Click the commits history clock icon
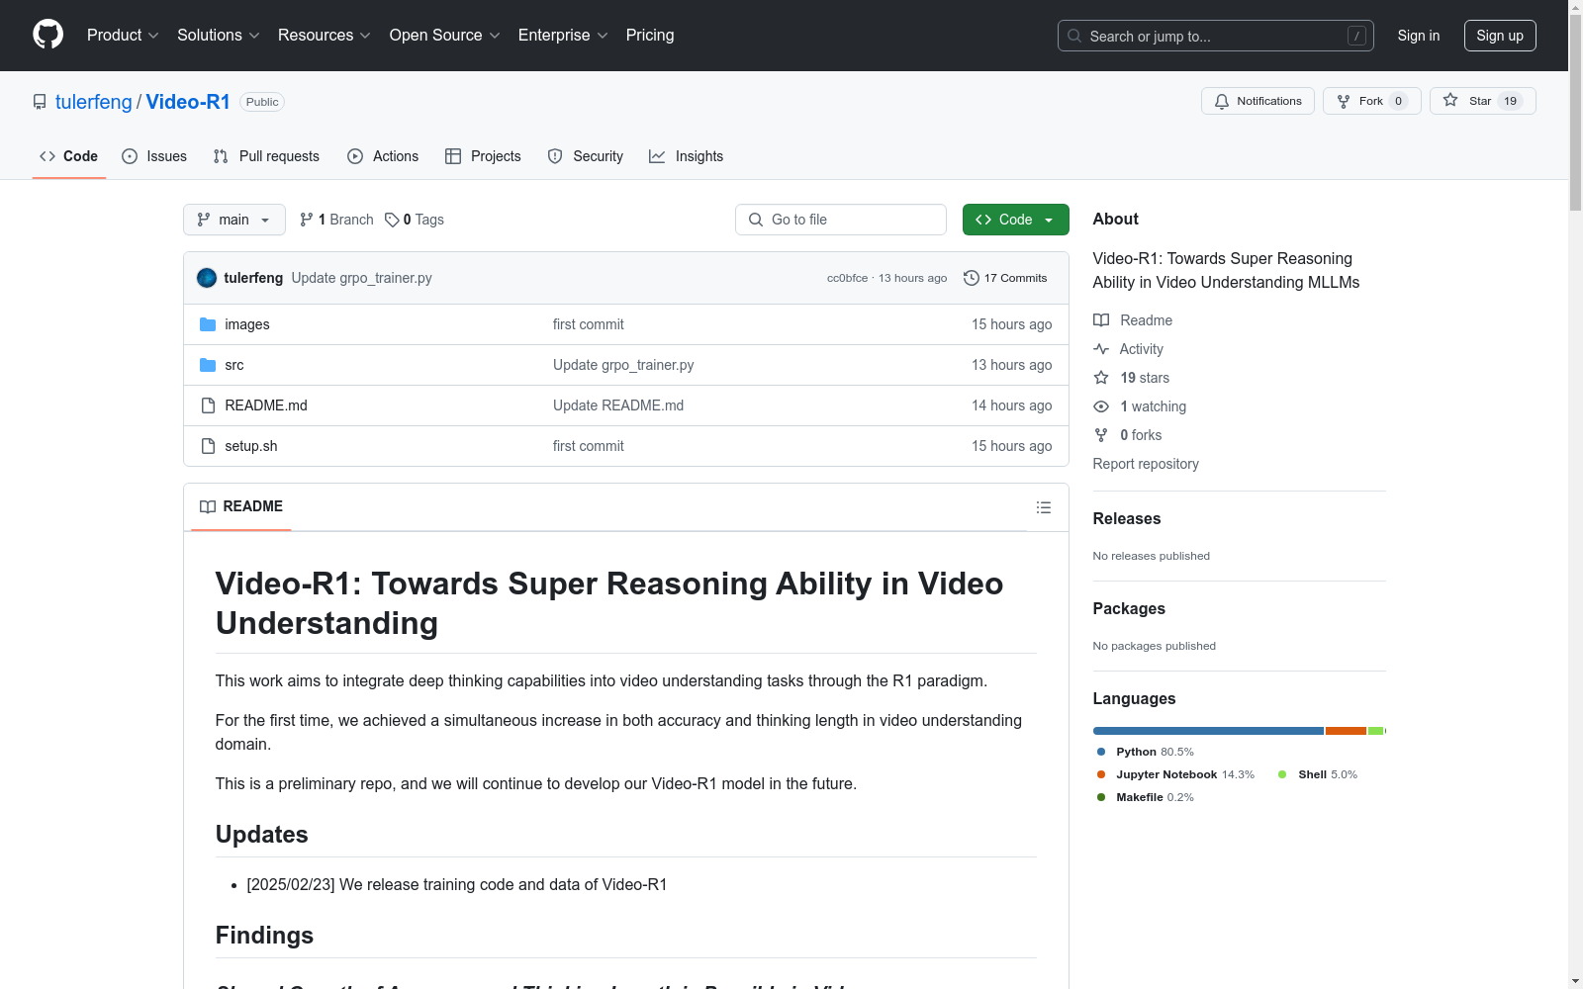 click(x=972, y=278)
